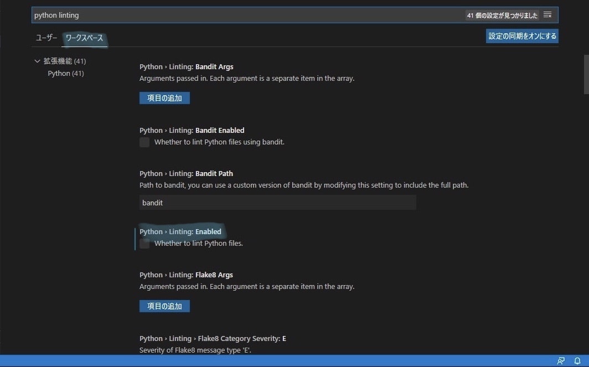
Task: Click 'Whether to lint Python files using bandit.'
Action: (219, 142)
